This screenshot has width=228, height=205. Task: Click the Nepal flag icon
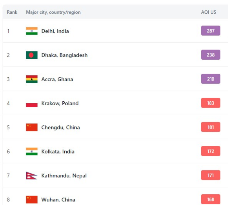coord(31,176)
